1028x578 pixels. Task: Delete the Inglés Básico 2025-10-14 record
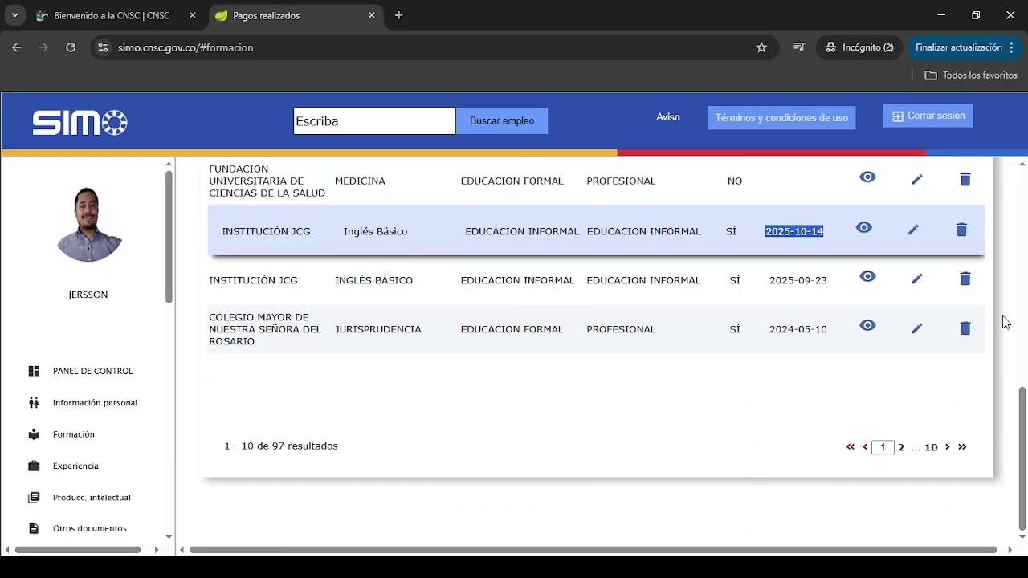[961, 230]
